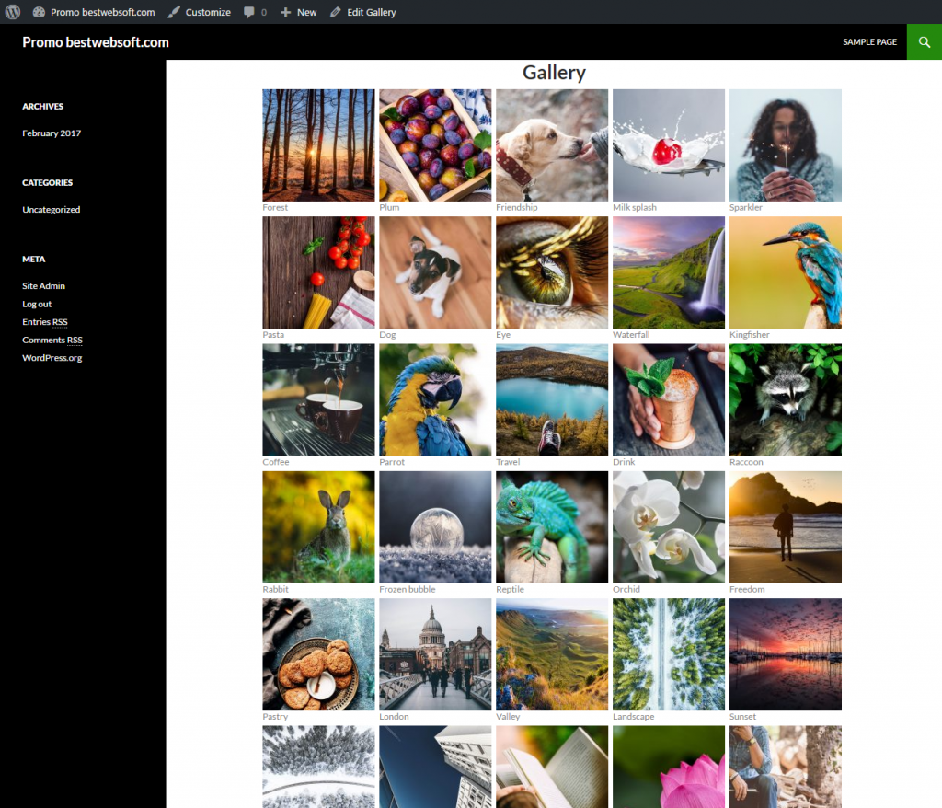This screenshot has width=942, height=808.
Task: Open the Valley image
Action: pos(552,654)
